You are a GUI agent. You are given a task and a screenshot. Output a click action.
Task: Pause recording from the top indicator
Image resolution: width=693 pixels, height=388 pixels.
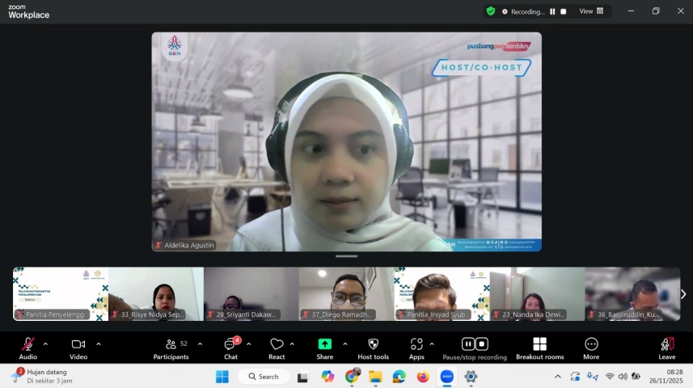552,11
